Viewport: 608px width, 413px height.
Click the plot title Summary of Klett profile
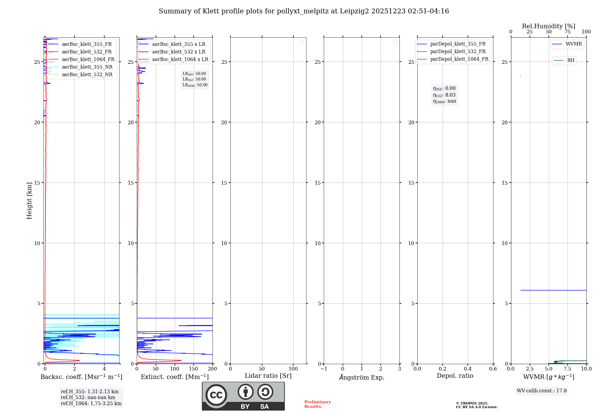click(303, 11)
